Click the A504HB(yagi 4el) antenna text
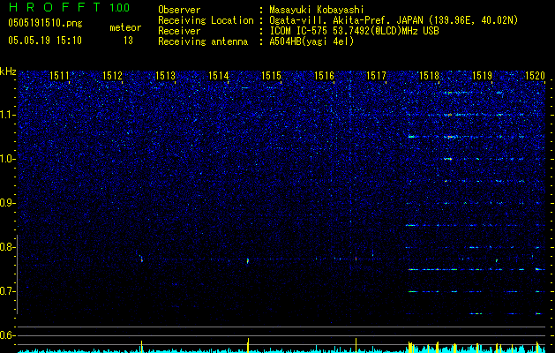Screen dimensions: 555x353 coord(311,41)
